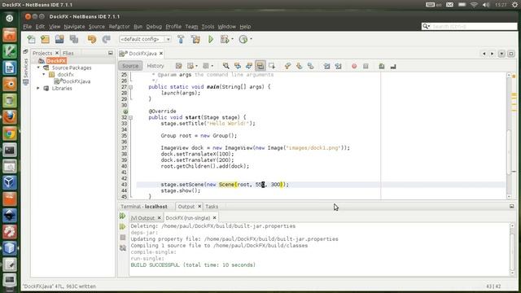521x293 pixels.
Task: Open the Refactor menu
Action: click(119, 27)
